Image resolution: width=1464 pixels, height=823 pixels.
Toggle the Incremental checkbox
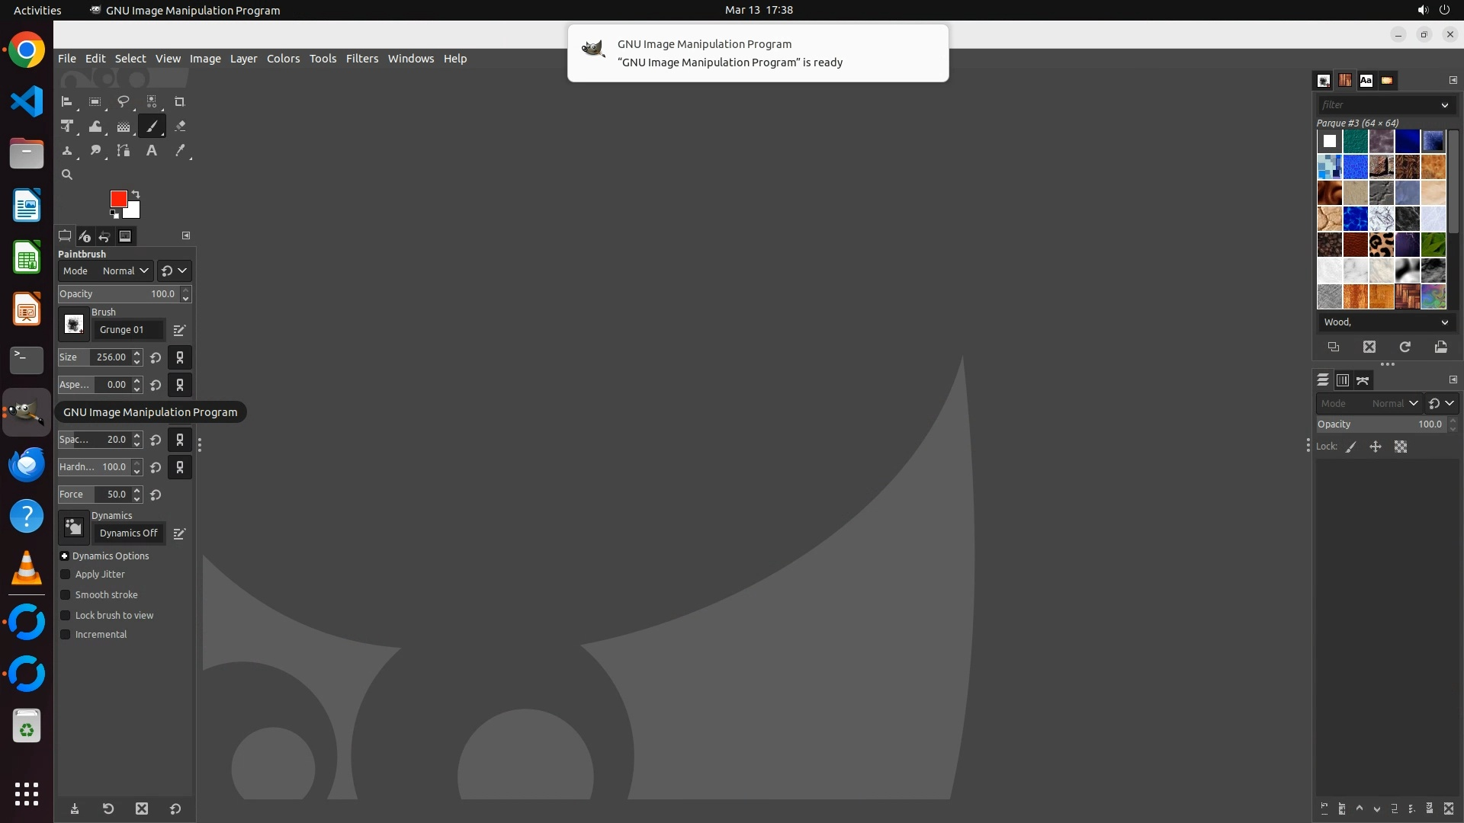(x=66, y=635)
